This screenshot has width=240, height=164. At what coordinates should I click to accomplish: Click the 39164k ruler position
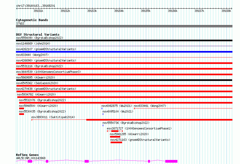click(x=119, y=11)
